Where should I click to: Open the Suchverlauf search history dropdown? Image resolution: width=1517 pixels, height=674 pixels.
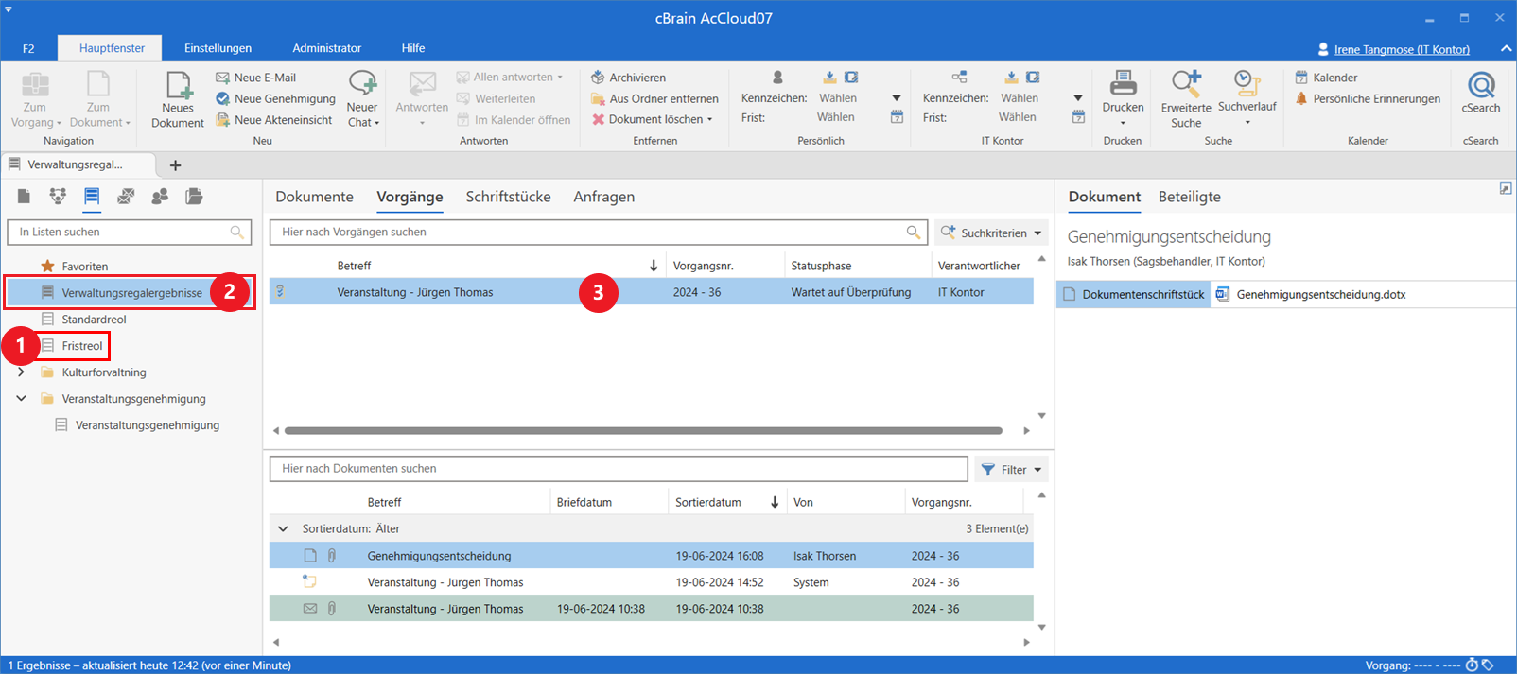click(1247, 122)
